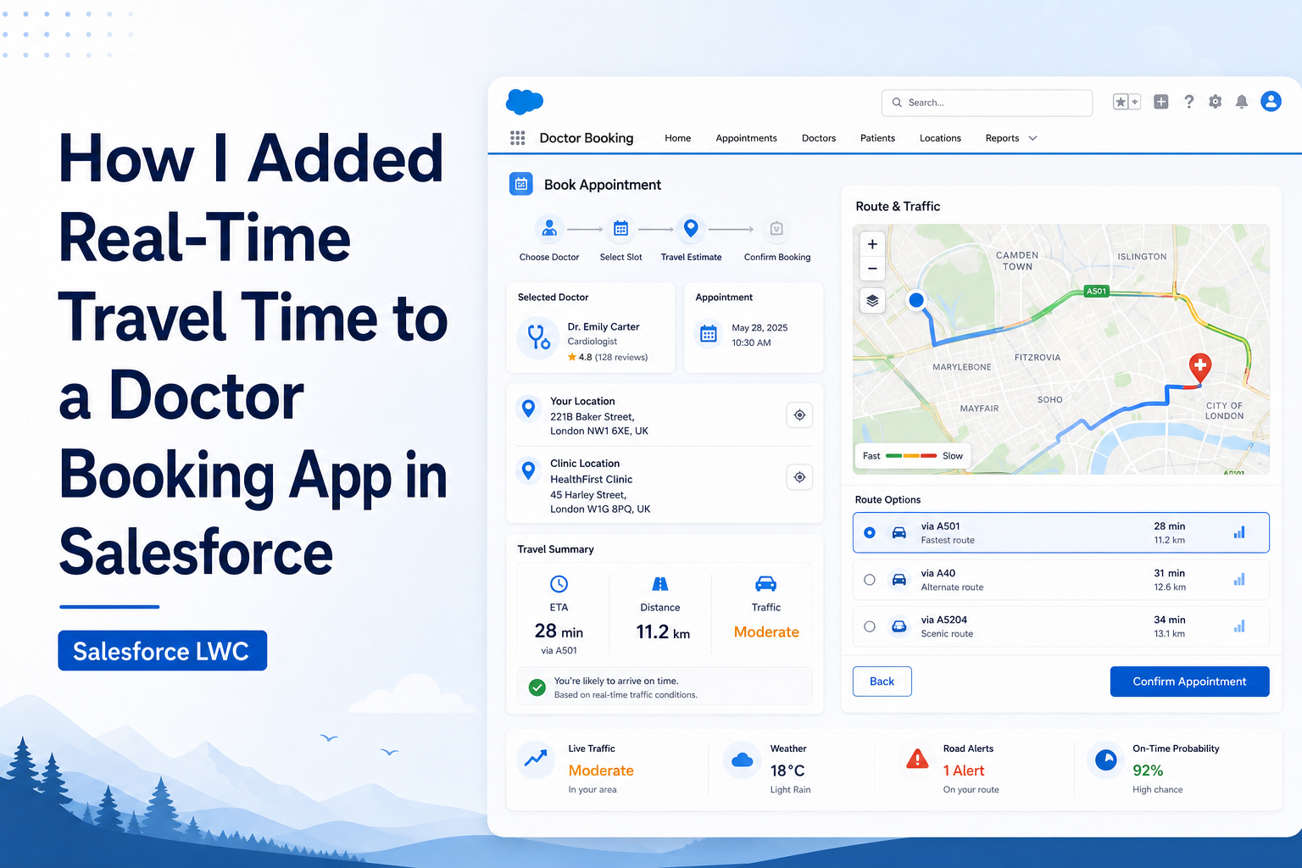Image resolution: width=1302 pixels, height=868 pixels.
Task: Click the red clinic pin on the map
Action: pyautogui.click(x=1200, y=367)
